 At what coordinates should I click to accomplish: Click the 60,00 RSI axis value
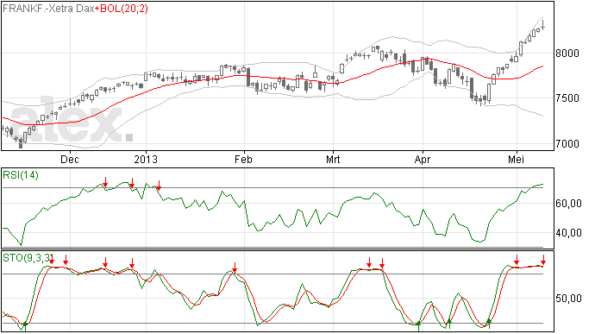click(568, 204)
